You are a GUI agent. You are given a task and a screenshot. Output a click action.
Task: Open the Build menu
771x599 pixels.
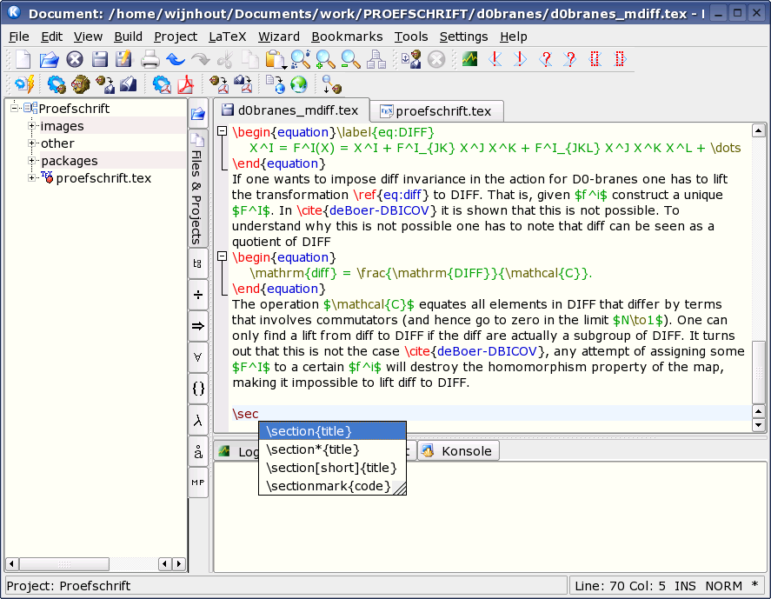[x=128, y=37]
